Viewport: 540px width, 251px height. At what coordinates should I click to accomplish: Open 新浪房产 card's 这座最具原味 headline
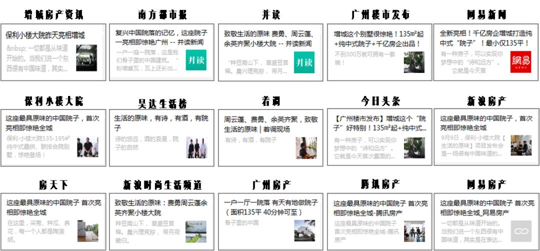[486, 123]
